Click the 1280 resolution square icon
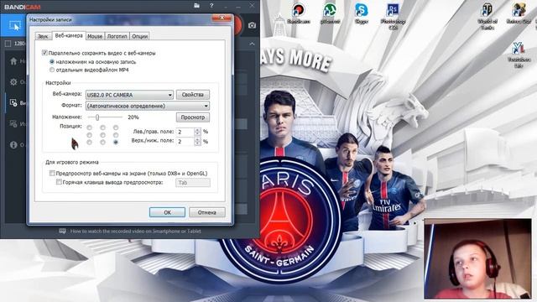The height and width of the screenshot is (302, 537). pos(8,44)
